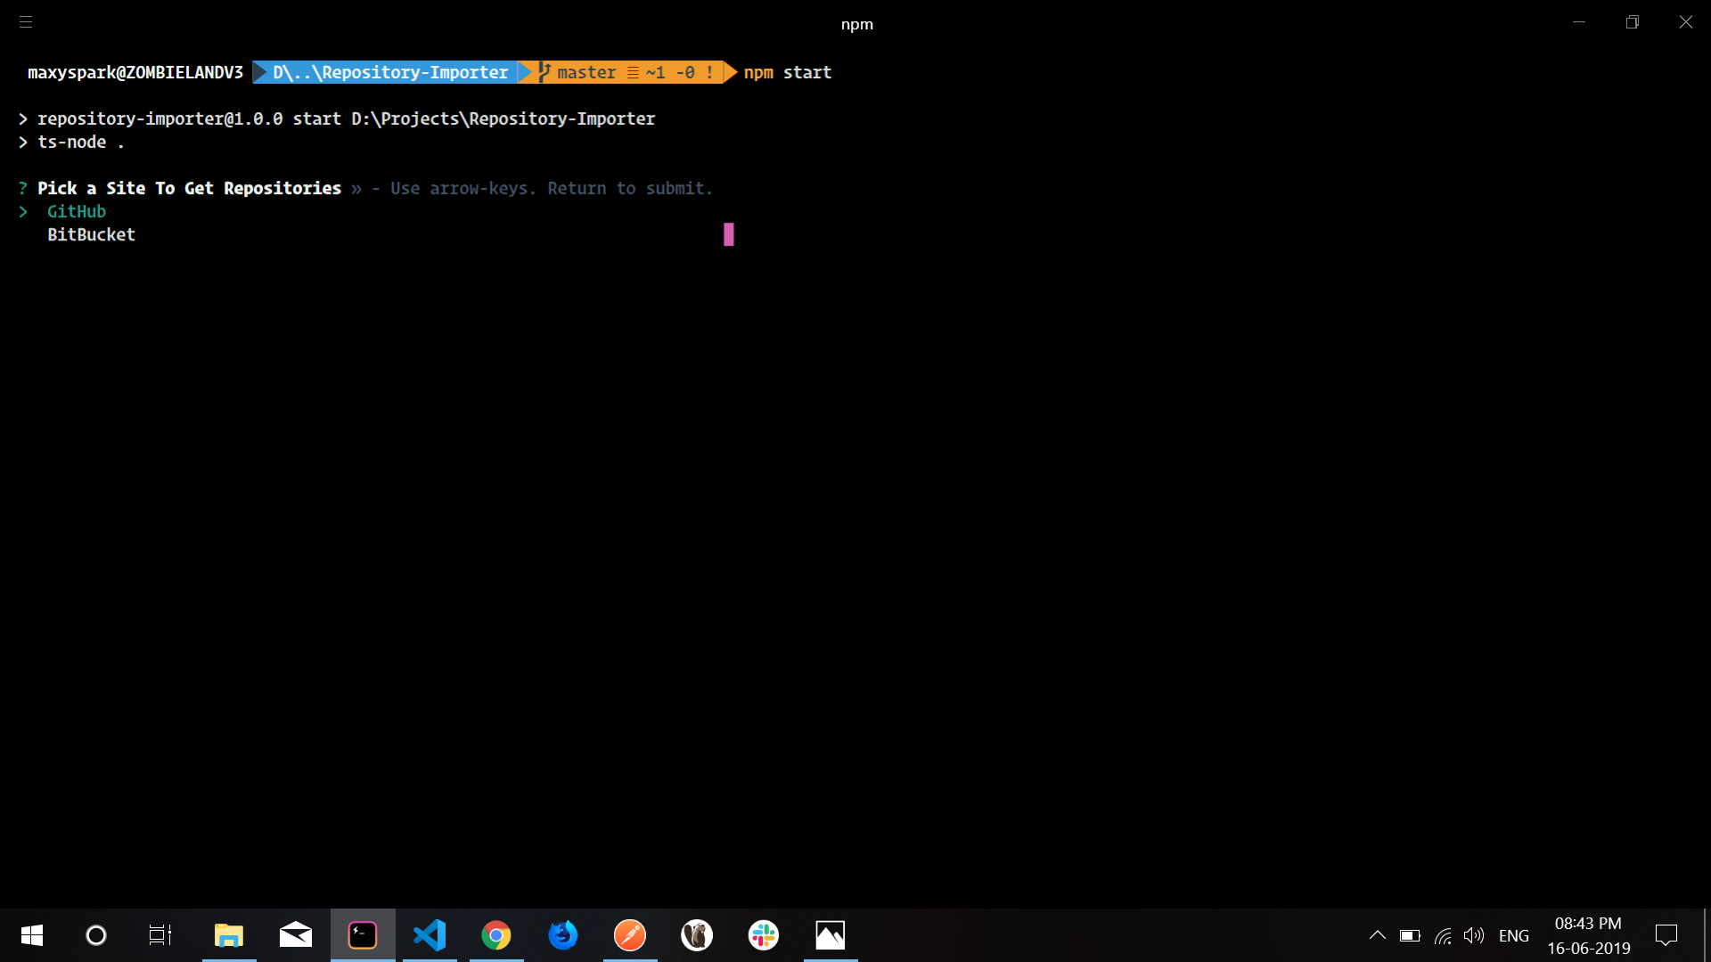Select the BitBucket option
Screen dimensions: 1711x962
(91, 235)
